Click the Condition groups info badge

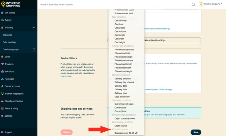[x=34, y=49]
